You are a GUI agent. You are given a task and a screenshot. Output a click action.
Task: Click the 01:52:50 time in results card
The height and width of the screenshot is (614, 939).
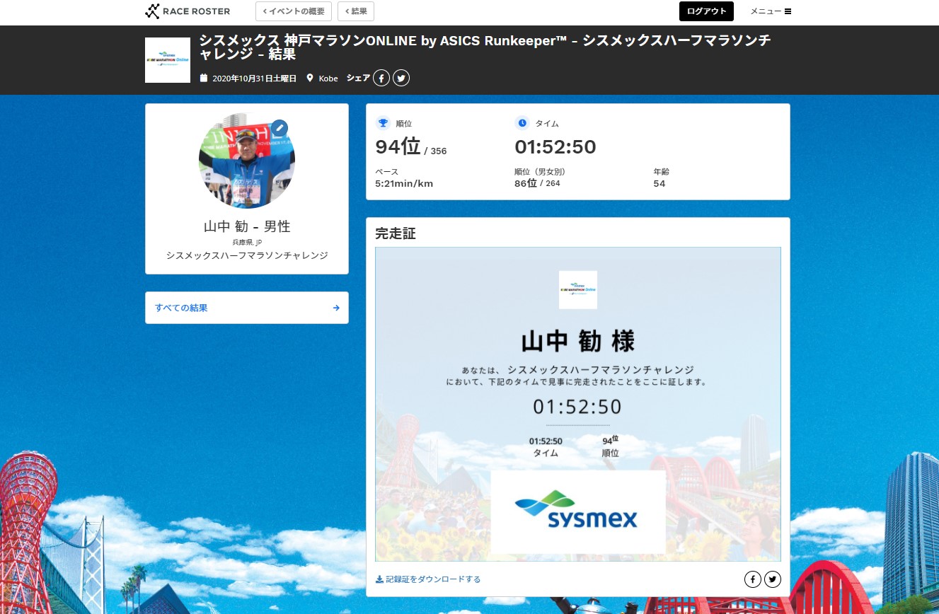(x=555, y=147)
